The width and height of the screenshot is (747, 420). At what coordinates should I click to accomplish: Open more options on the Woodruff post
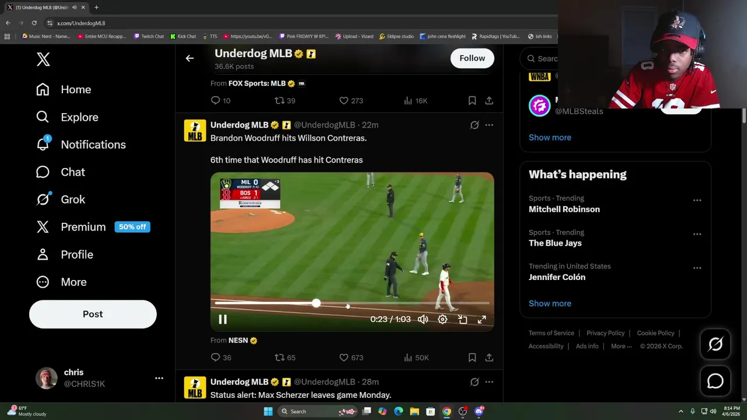point(489,125)
